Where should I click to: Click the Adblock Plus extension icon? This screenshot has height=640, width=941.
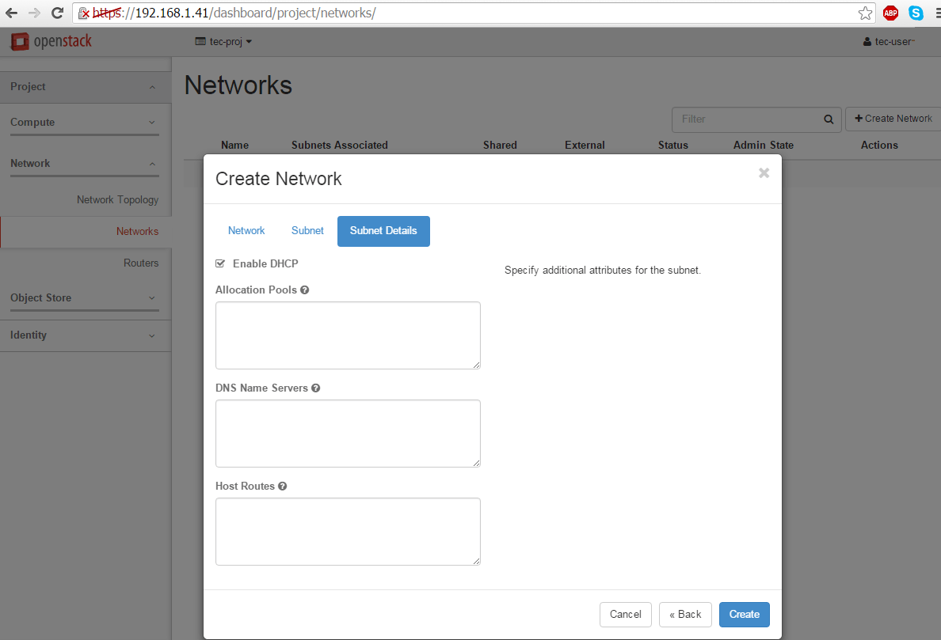890,13
